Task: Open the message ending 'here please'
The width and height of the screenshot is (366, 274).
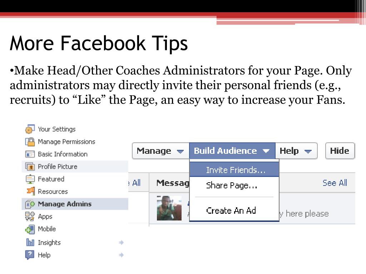Action: tap(305, 214)
